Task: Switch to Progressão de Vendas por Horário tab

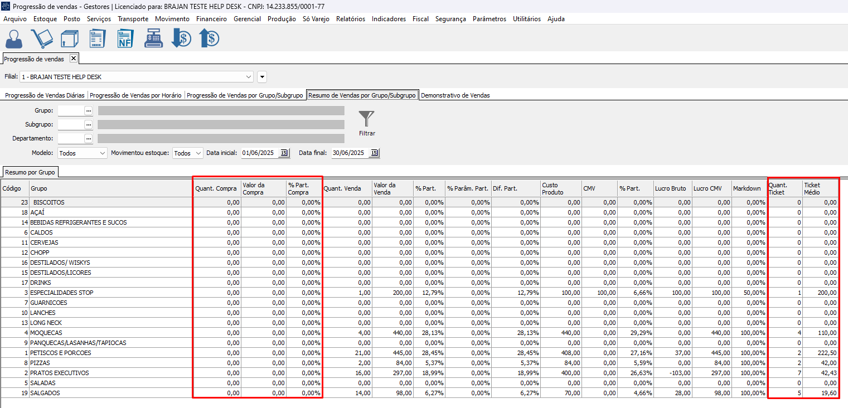Action: click(x=135, y=95)
